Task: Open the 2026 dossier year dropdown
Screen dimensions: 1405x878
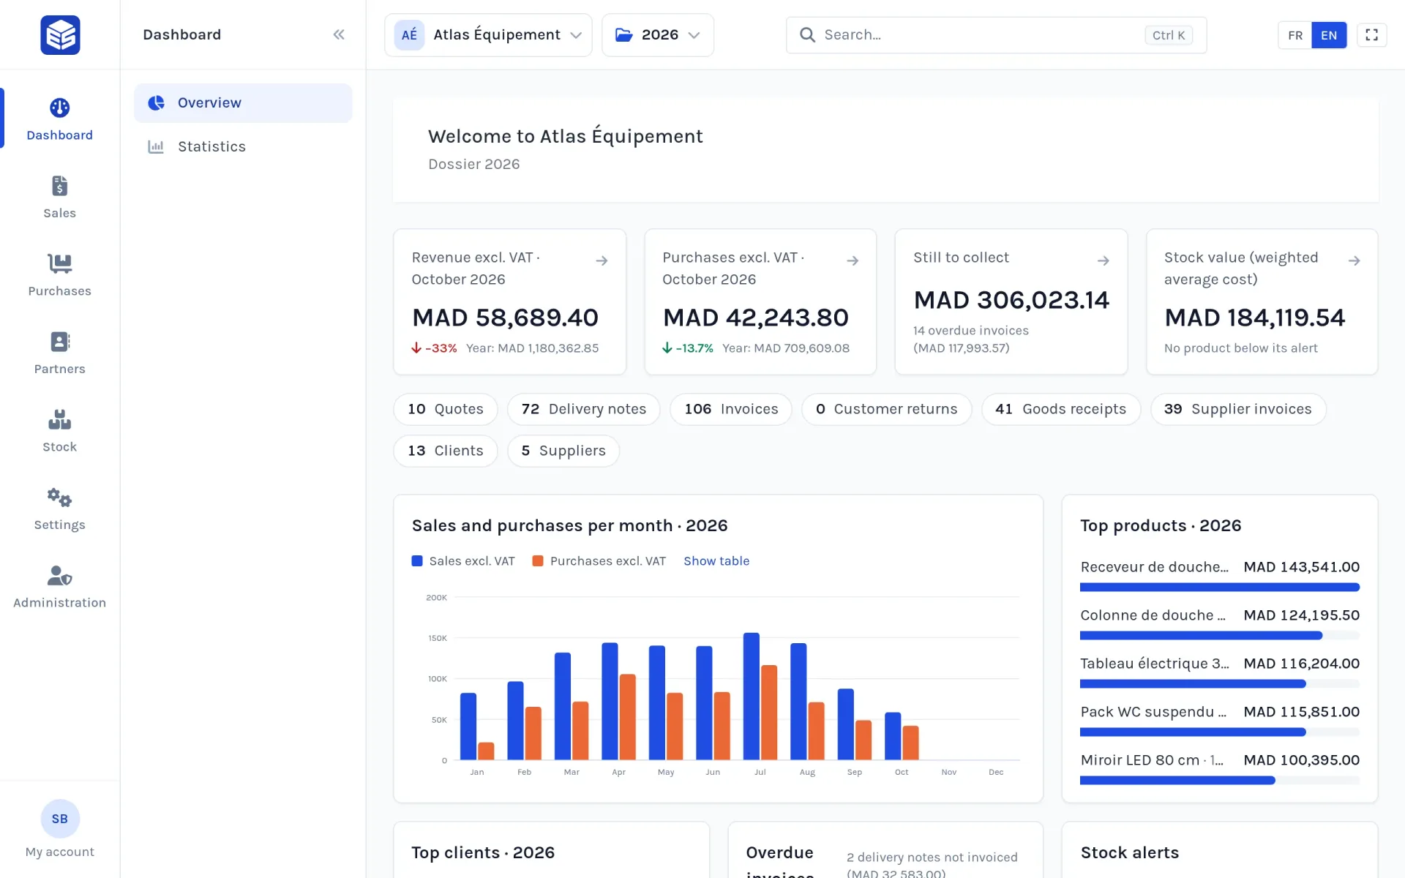Action: (x=658, y=35)
